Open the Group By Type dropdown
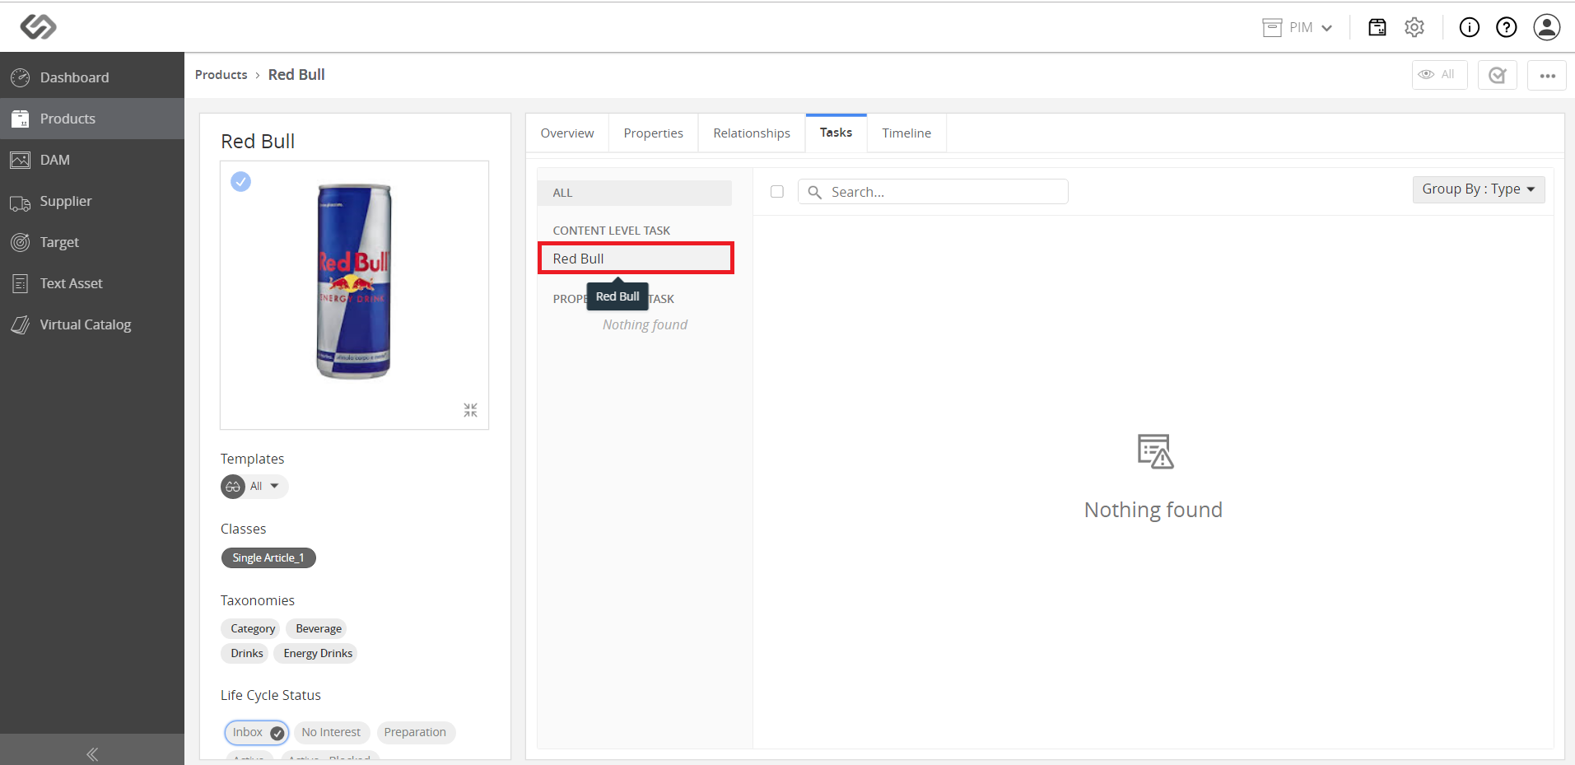Screen dimensions: 1575x765 click(x=1479, y=189)
